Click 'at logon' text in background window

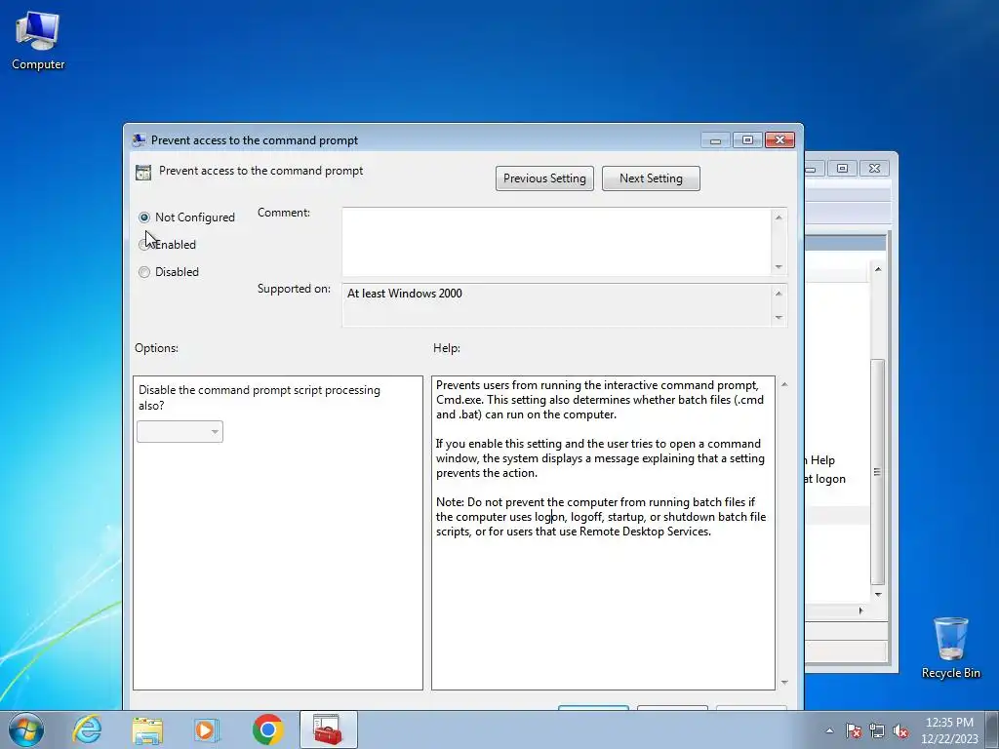[x=824, y=479]
